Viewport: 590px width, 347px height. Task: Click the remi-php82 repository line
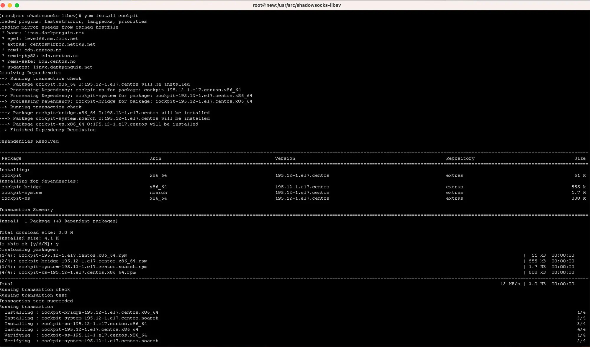click(x=40, y=56)
